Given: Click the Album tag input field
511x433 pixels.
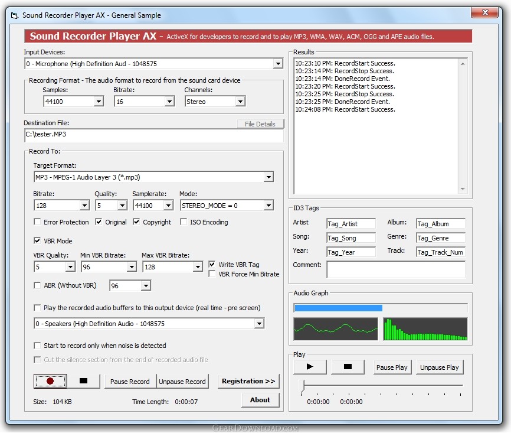Looking at the screenshot, I should [441, 224].
